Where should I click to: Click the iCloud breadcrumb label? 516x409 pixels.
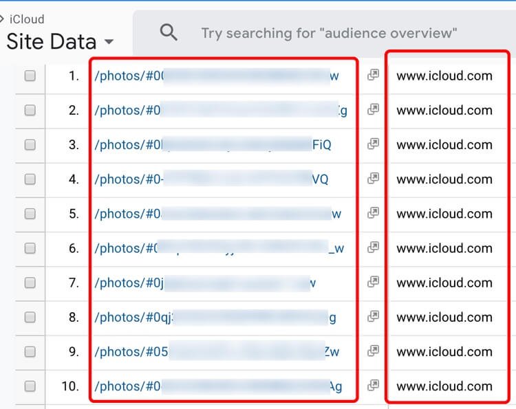click(x=27, y=19)
